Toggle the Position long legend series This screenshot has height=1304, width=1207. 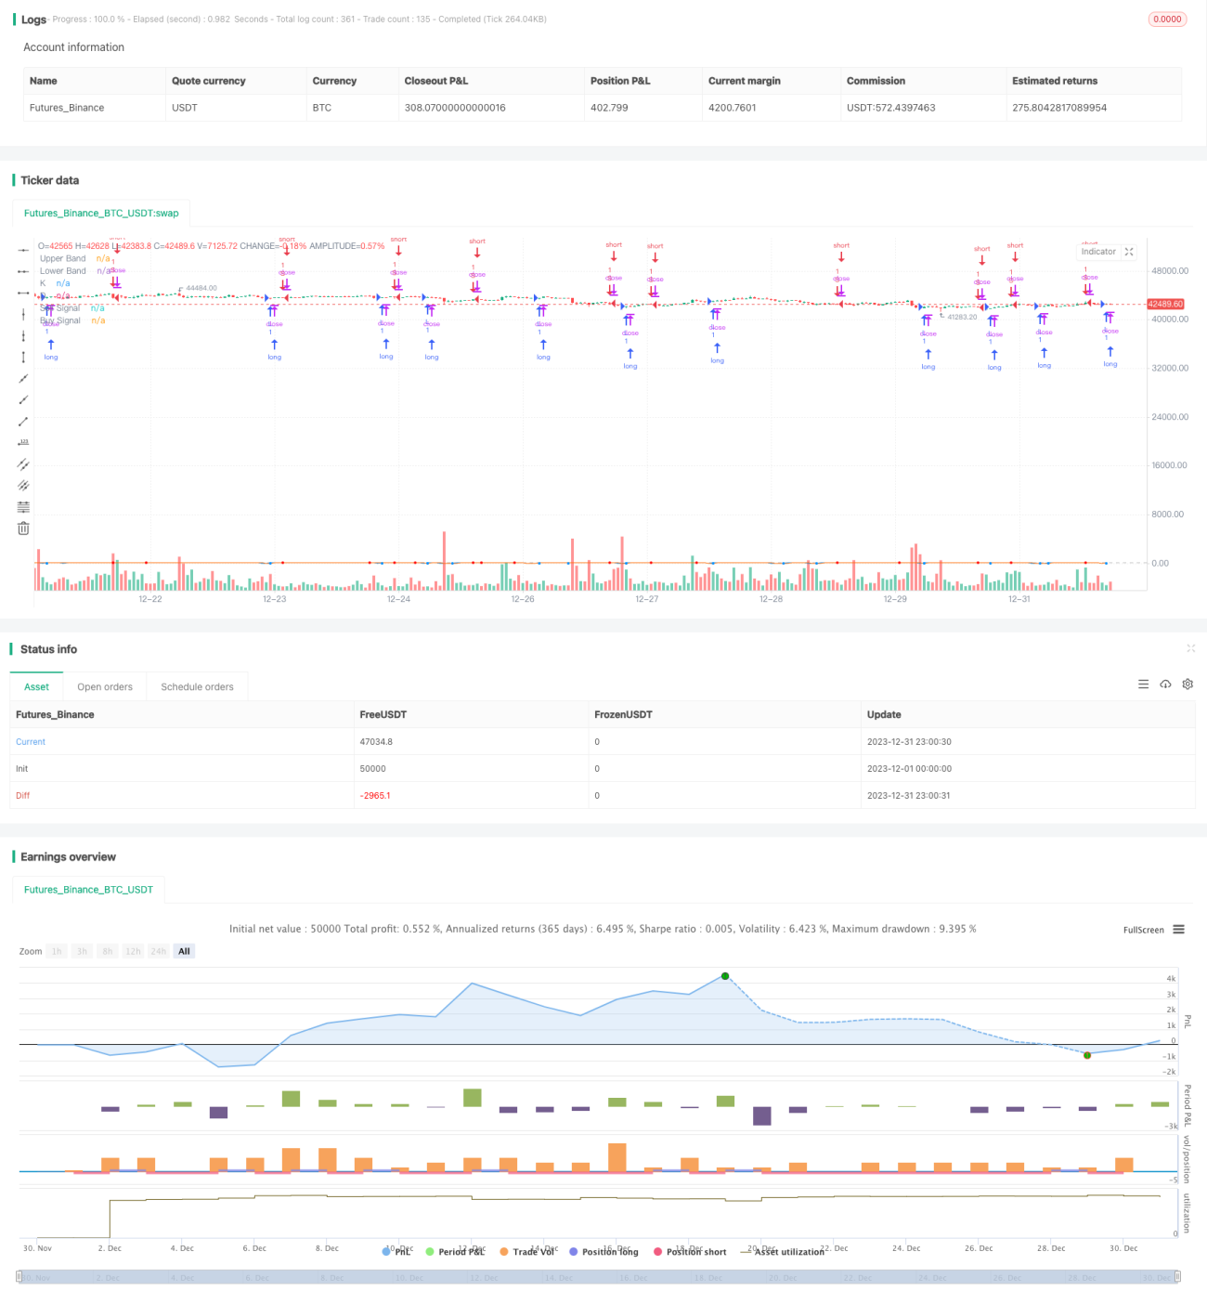[x=603, y=1251]
